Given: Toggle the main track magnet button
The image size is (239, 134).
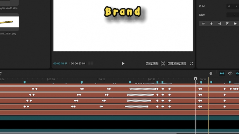Looking at the screenshot, I should point(222,73).
